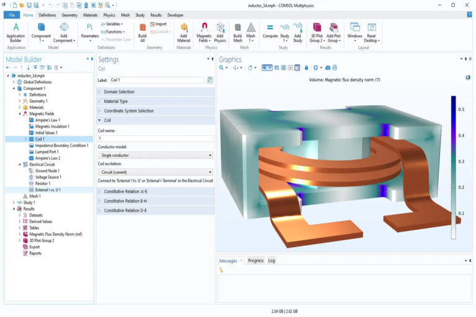Click the Model Builder back arrow
Image resolution: width=476 pixels, height=317 pixels.
[x=8, y=67]
